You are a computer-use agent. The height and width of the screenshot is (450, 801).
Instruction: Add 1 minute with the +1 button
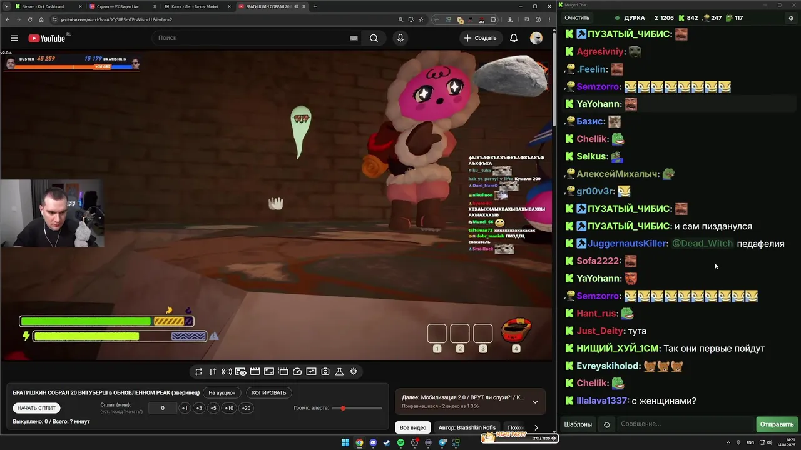185,408
